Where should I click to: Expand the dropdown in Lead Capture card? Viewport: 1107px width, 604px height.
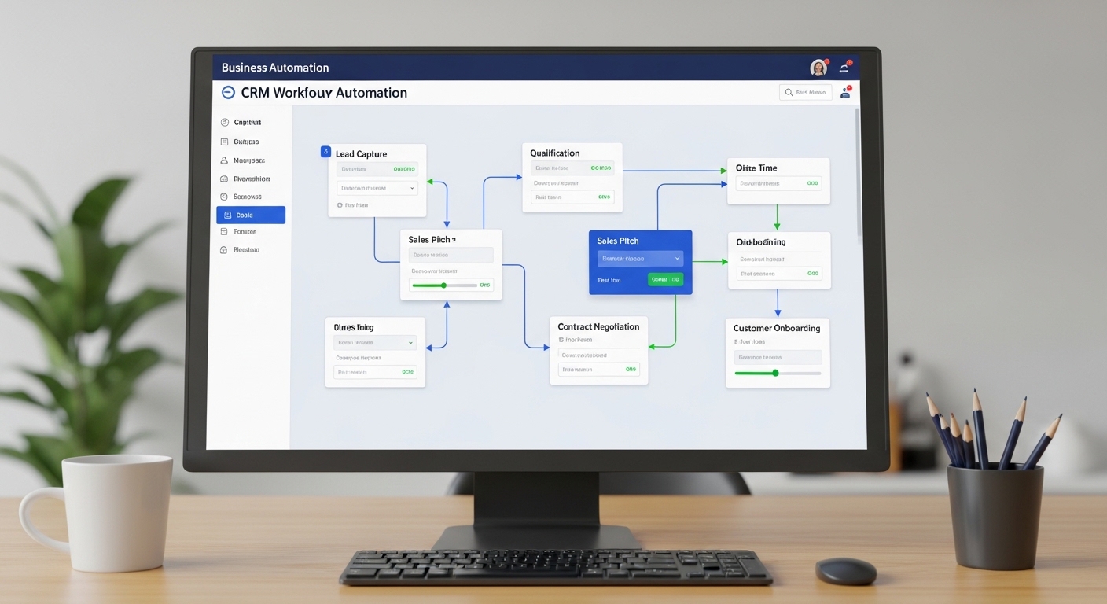pos(412,188)
